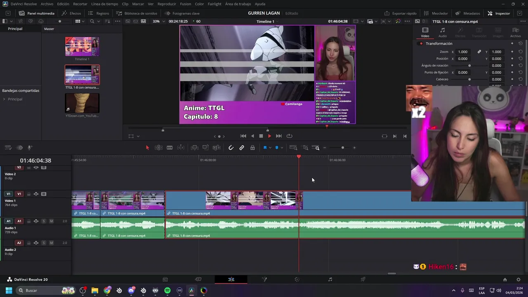Click Exportar rápido button
528x297 pixels.
(x=401, y=13)
